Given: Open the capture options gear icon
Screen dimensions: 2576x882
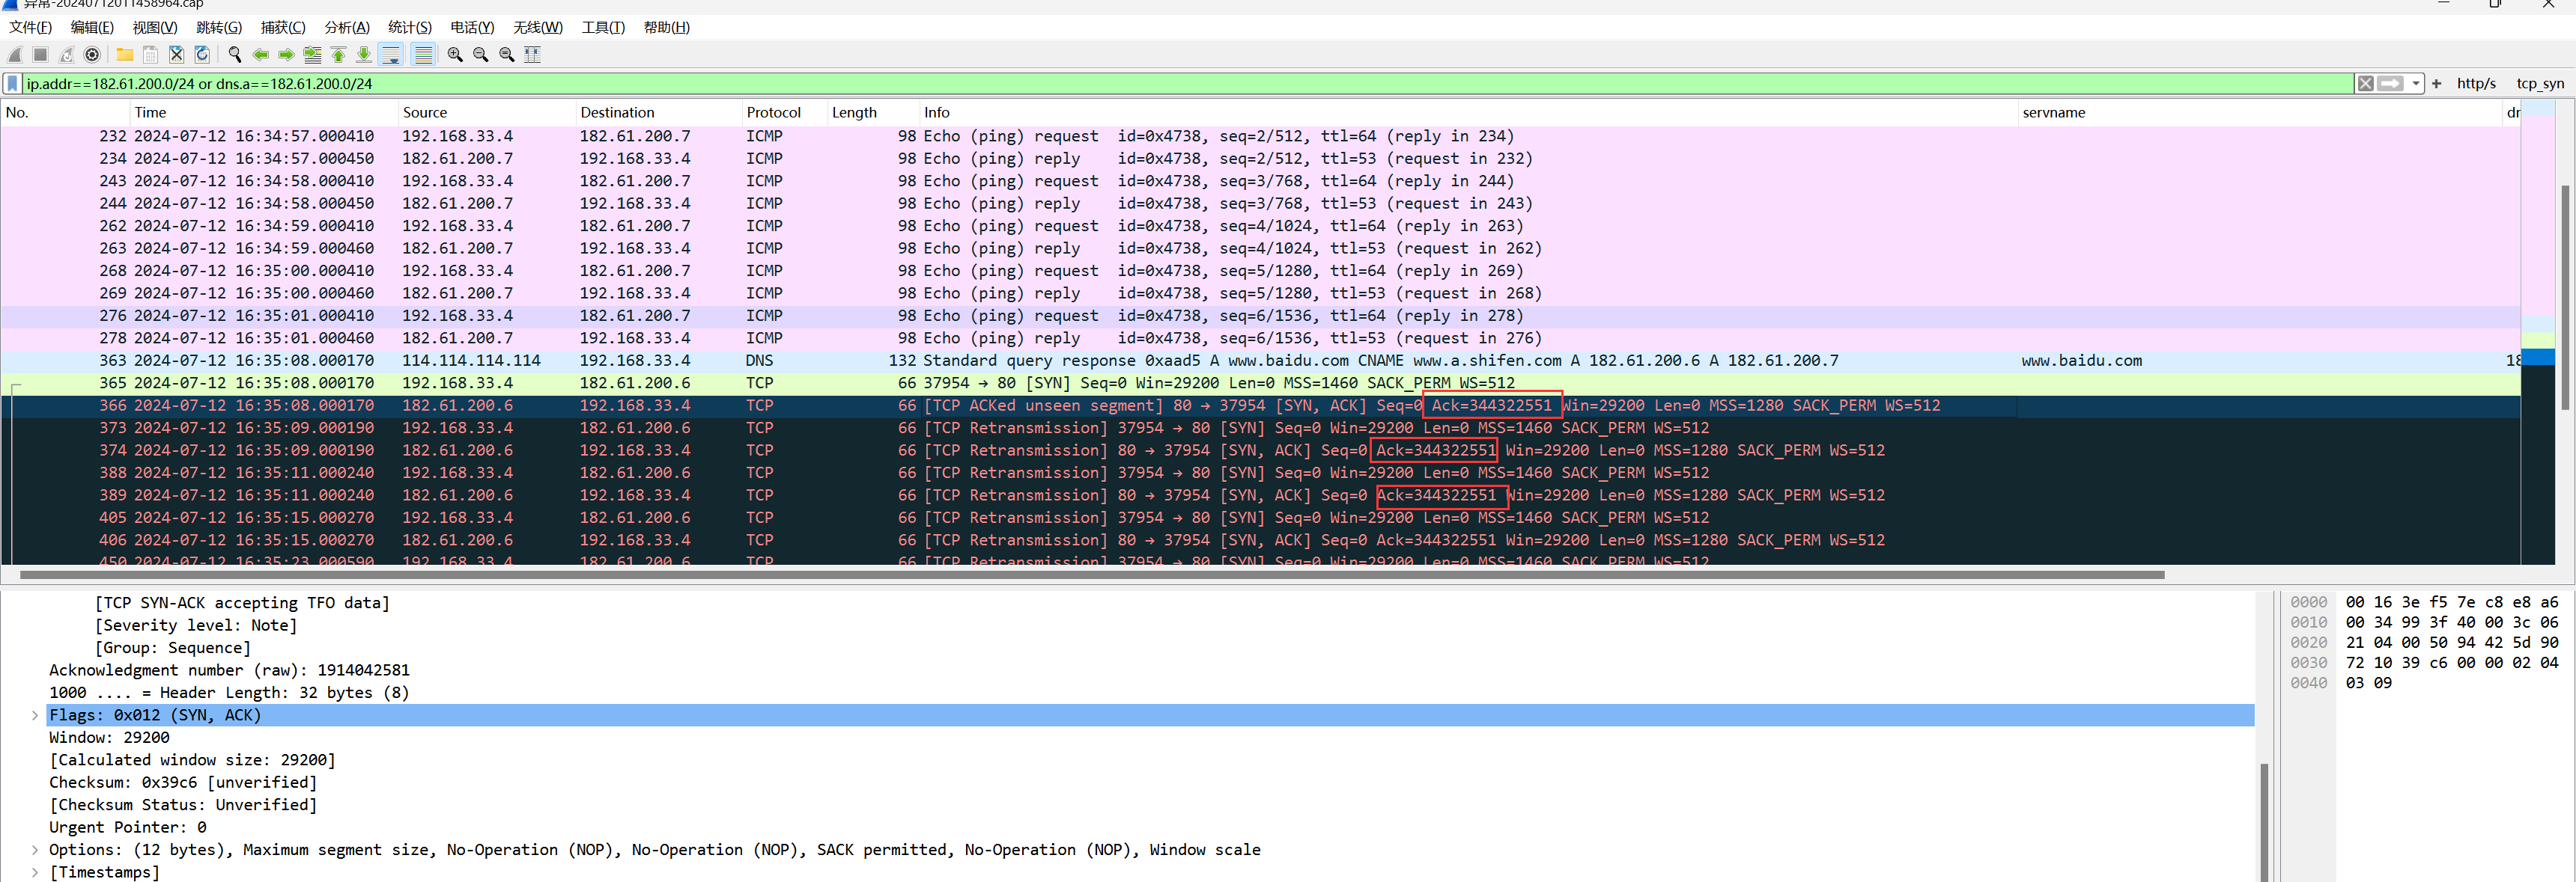Looking at the screenshot, I should pyautogui.click(x=92, y=55).
